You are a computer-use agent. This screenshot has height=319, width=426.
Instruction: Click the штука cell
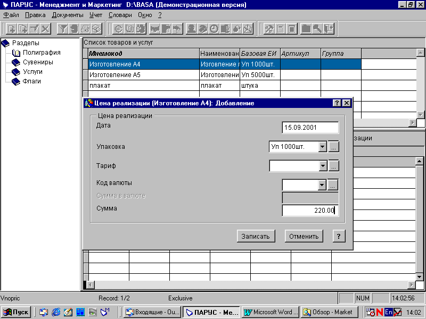coord(260,86)
